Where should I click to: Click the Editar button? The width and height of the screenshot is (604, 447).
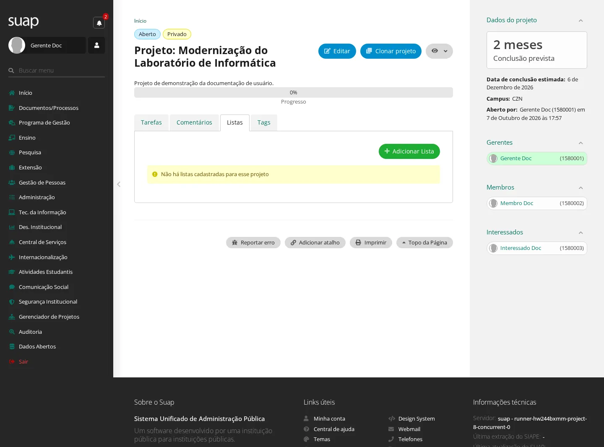(x=337, y=51)
